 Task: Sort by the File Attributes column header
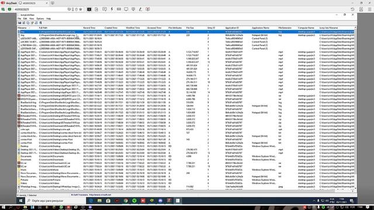point(176,28)
